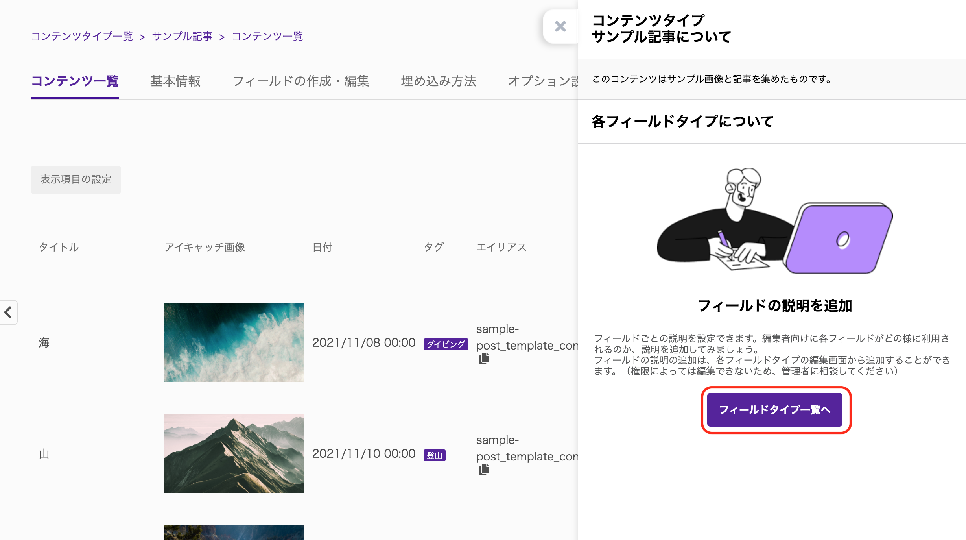The height and width of the screenshot is (540, 966).
Task: Click the コンテンツタイプ サンプル記事について panel title
Action: point(662,29)
